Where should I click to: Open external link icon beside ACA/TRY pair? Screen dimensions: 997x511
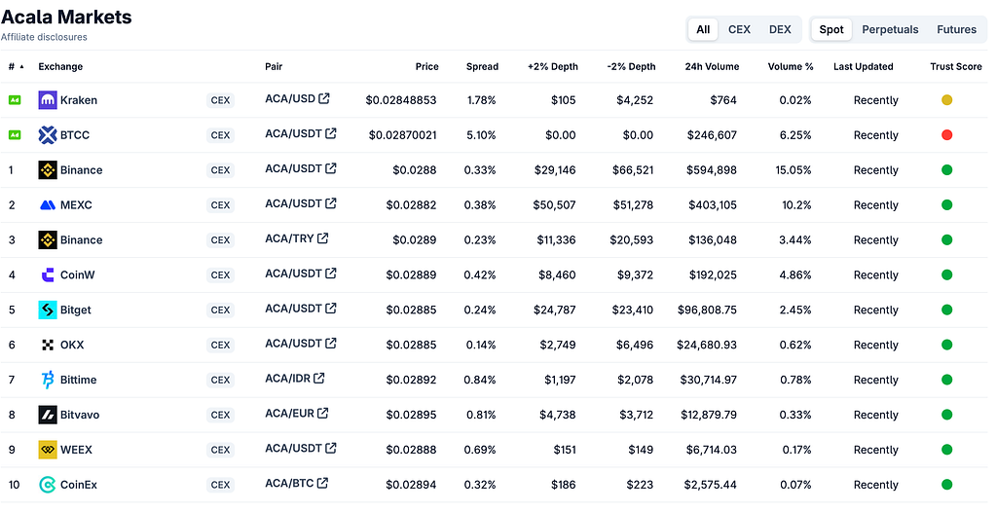[x=323, y=238]
